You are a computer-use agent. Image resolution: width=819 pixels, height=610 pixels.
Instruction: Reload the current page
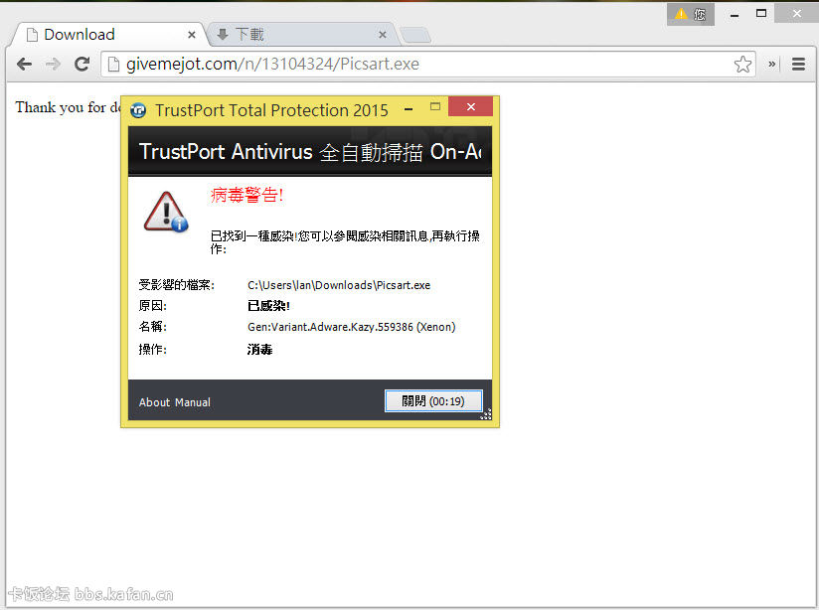tap(82, 65)
